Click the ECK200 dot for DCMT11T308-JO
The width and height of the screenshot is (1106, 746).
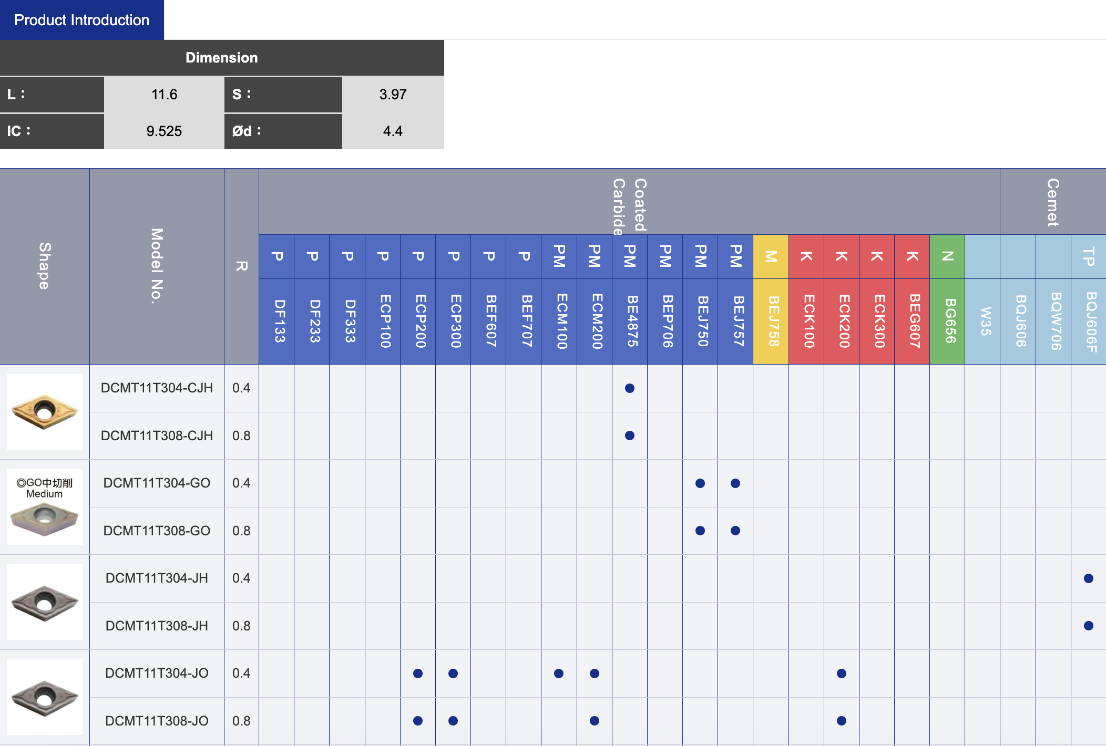(842, 721)
